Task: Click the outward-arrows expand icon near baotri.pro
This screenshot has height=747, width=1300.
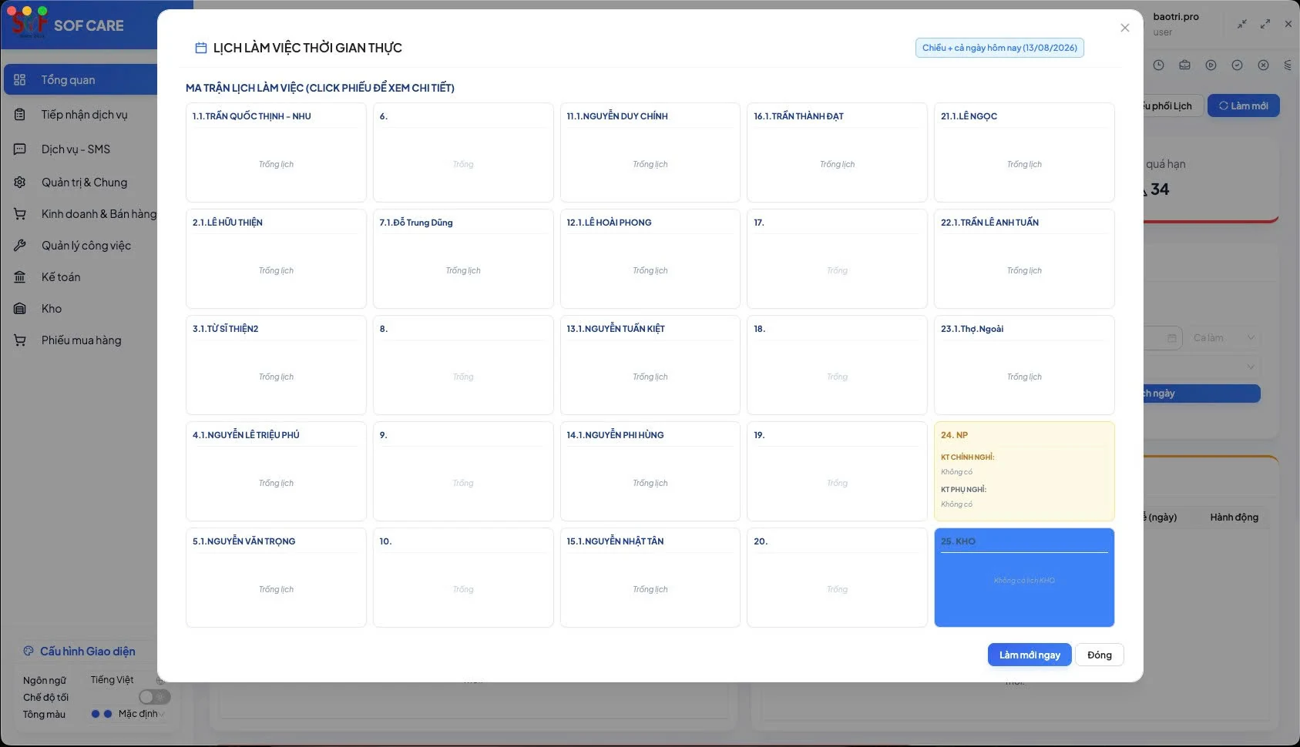Action: 1265,24
